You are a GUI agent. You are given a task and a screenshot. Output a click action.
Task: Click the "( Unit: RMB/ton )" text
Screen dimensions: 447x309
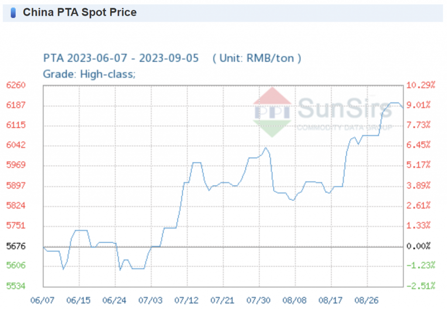click(x=257, y=58)
